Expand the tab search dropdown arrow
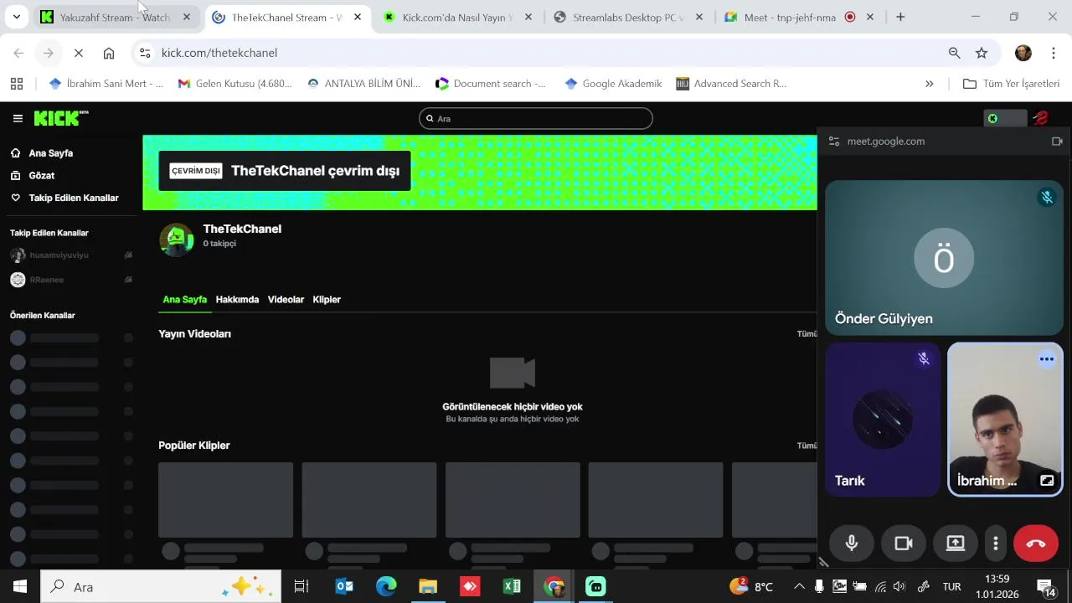This screenshot has width=1072, height=603. pyautogui.click(x=16, y=17)
